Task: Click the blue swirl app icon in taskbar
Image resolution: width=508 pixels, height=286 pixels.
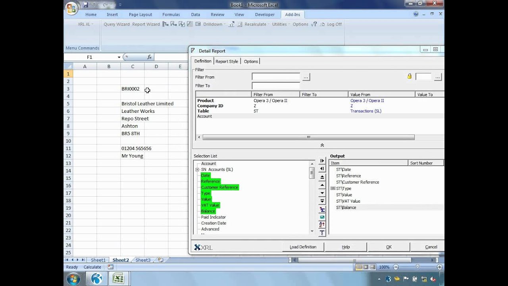Action: click(x=96, y=278)
